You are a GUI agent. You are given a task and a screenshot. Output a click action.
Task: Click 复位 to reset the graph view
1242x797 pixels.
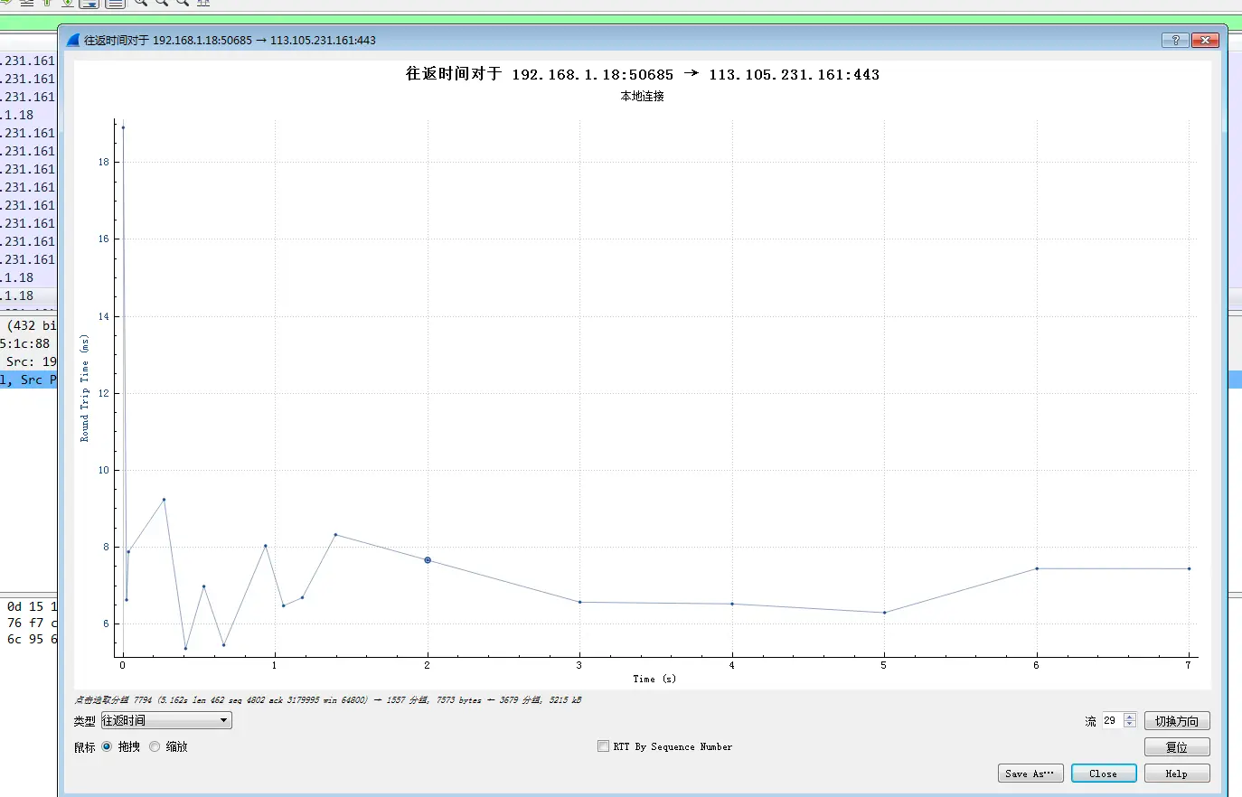pyautogui.click(x=1177, y=746)
